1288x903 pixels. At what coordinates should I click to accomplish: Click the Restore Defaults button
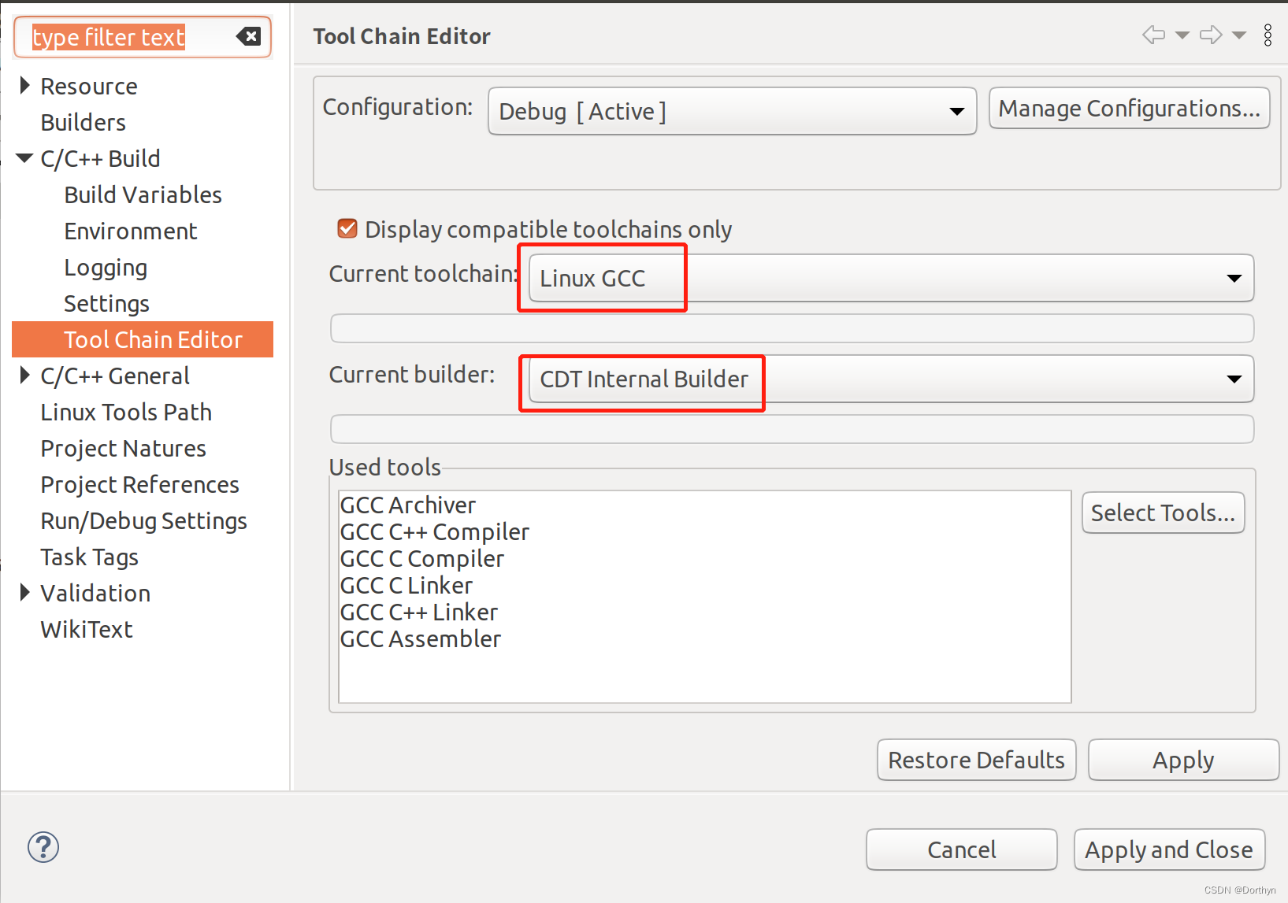click(x=976, y=760)
